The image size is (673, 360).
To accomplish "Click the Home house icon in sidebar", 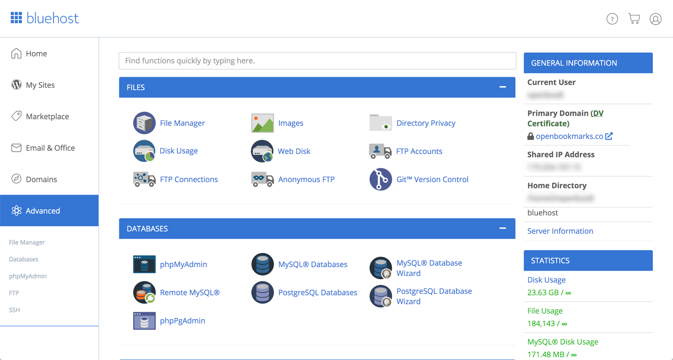I will tap(16, 53).
